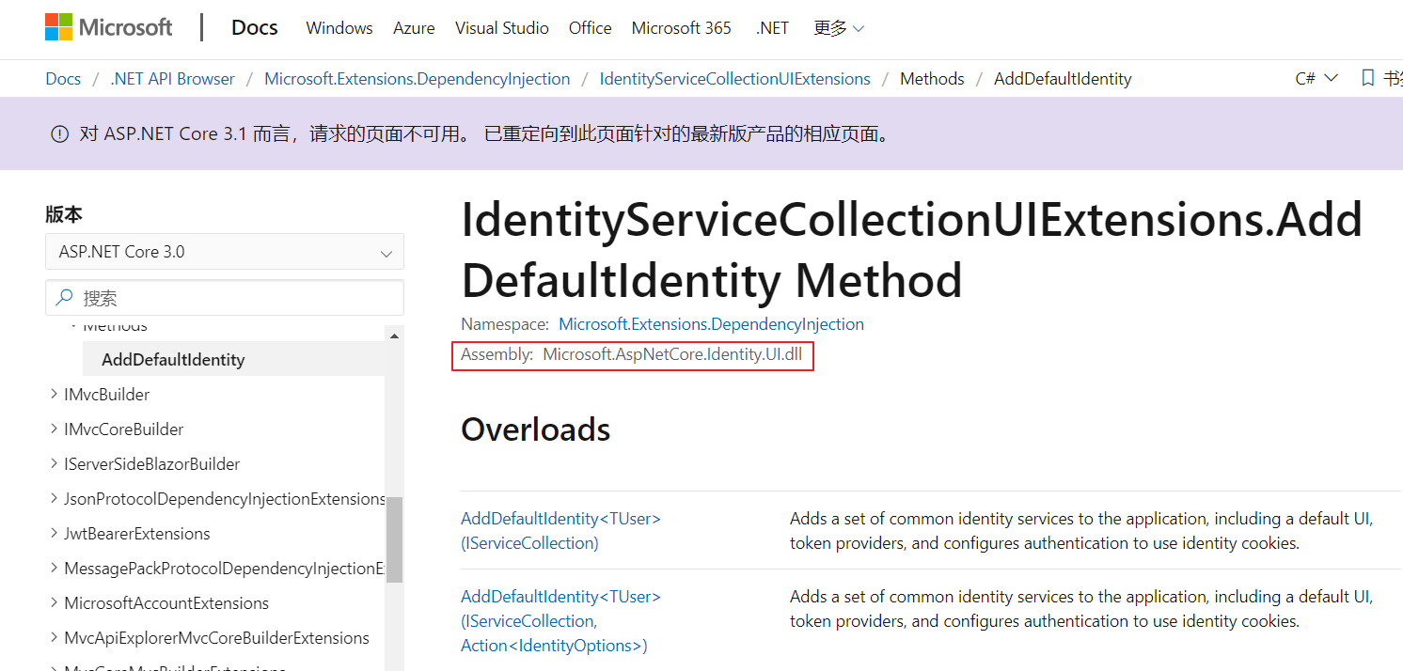Select AddDefaultIdentity in the sidebar tree
Image resolution: width=1403 pixels, height=671 pixels.
click(173, 359)
